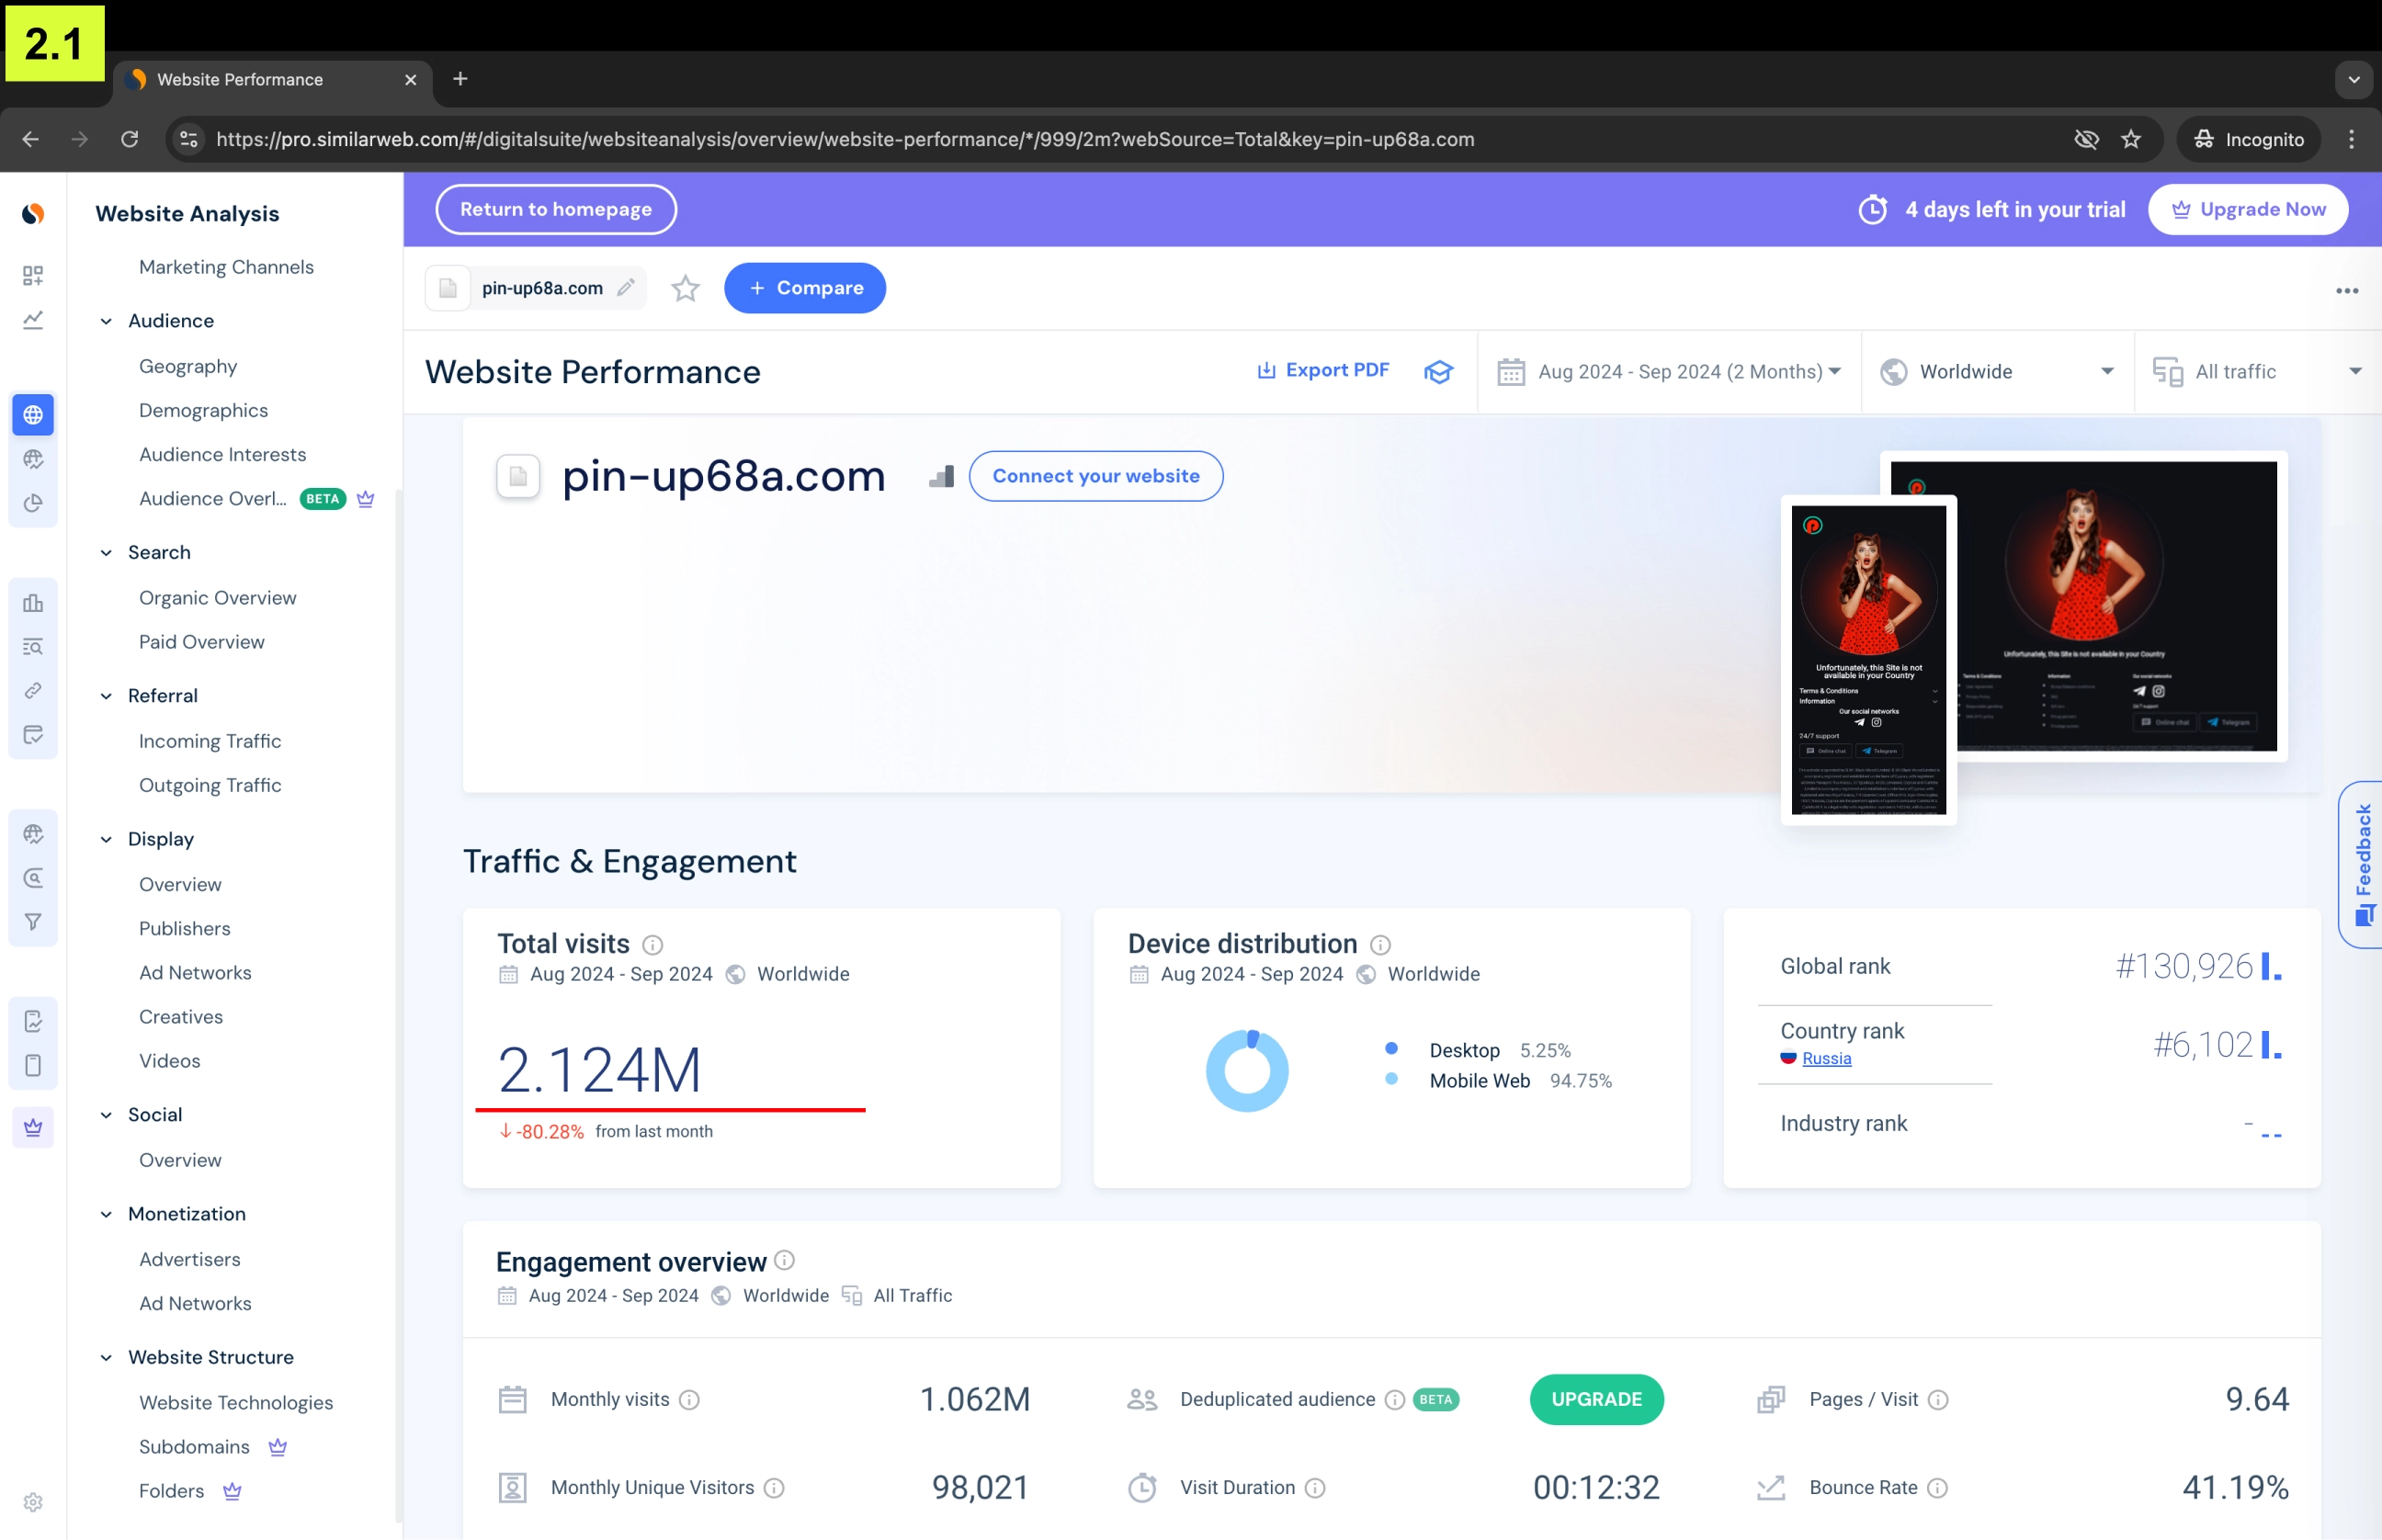
Task: Click the crown premium icon in sidebar
Action: point(33,1127)
